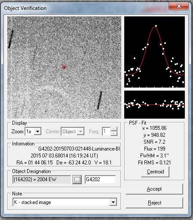Increase the Freq. value with up arrow

[x=114, y=129]
